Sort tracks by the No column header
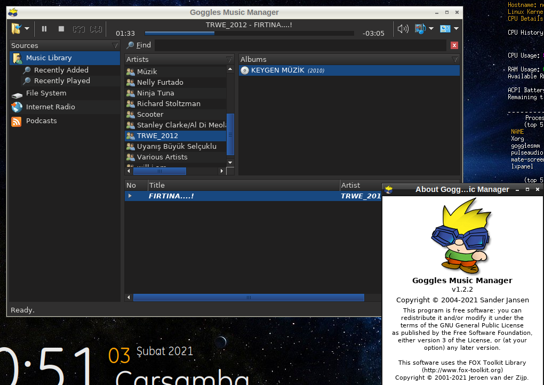 (136, 186)
